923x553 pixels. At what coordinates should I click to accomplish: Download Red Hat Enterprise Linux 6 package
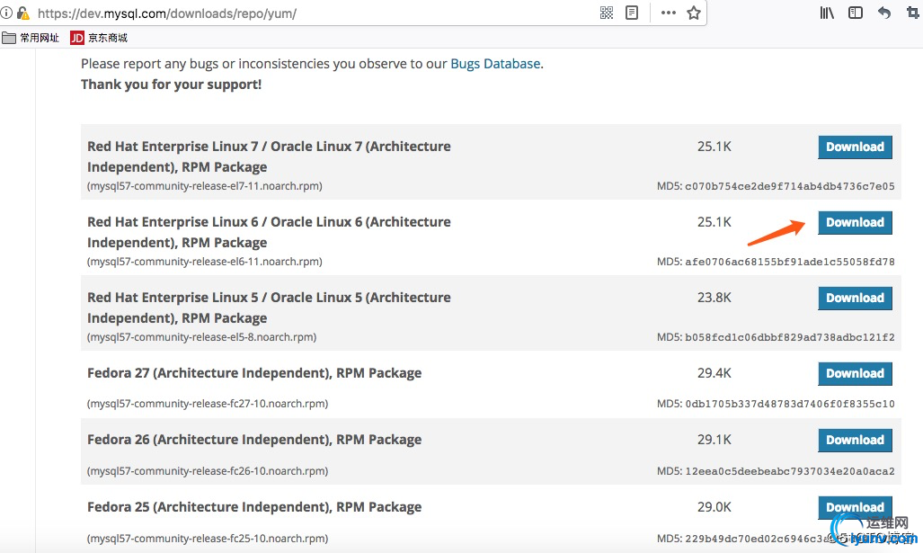pos(855,223)
